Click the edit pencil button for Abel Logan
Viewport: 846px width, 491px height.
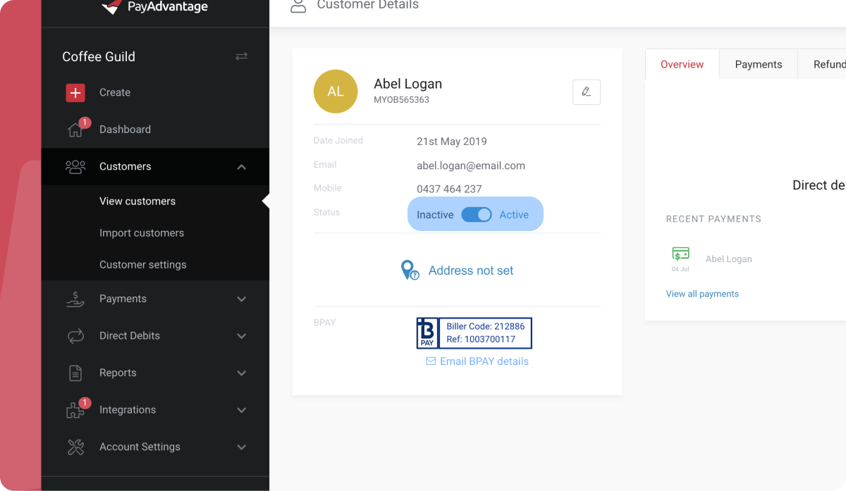point(587,92)
